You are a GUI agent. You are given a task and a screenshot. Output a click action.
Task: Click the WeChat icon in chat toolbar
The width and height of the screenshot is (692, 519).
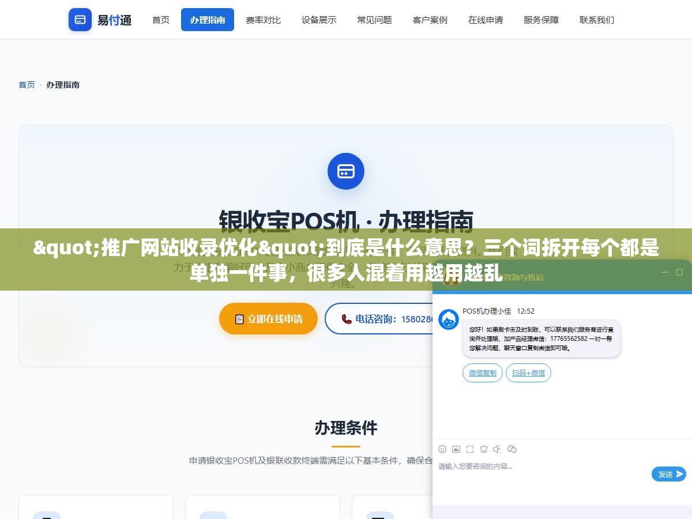pyautogui.click(x=512, y=449)
